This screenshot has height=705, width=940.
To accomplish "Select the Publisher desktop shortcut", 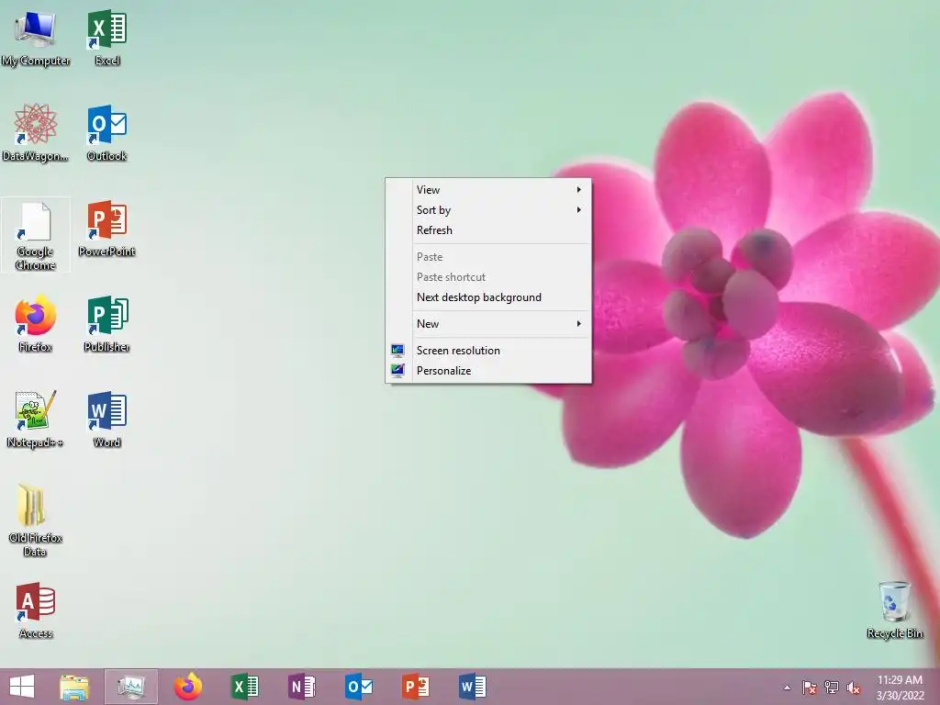I will [x=106, y=324].
